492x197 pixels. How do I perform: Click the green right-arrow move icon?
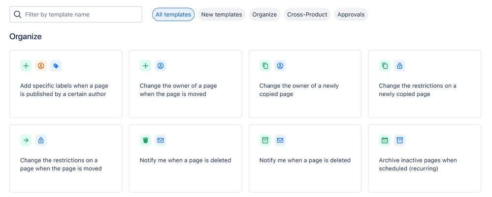click(26, 141)
